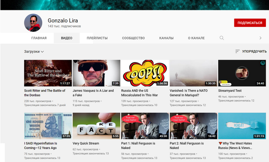The image size is (269, 162).
Task: Go to the СООБЩЕСТВО tab
Action: [133, 38]
